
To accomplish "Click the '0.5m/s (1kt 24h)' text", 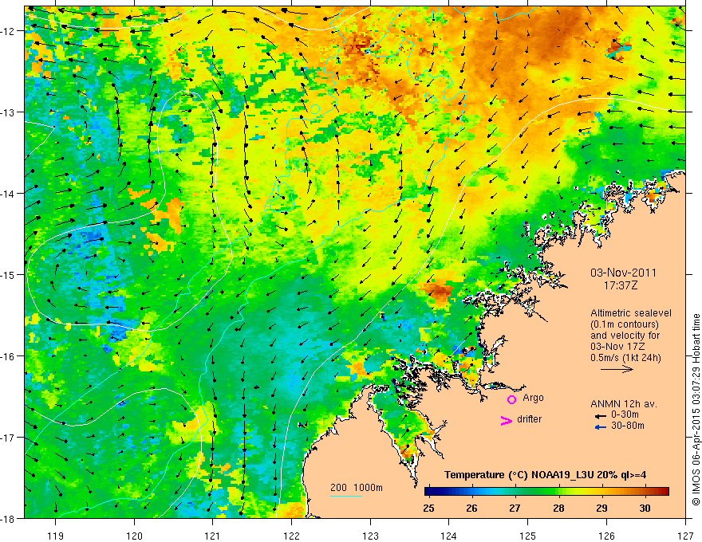I will (x=625, y=357).
